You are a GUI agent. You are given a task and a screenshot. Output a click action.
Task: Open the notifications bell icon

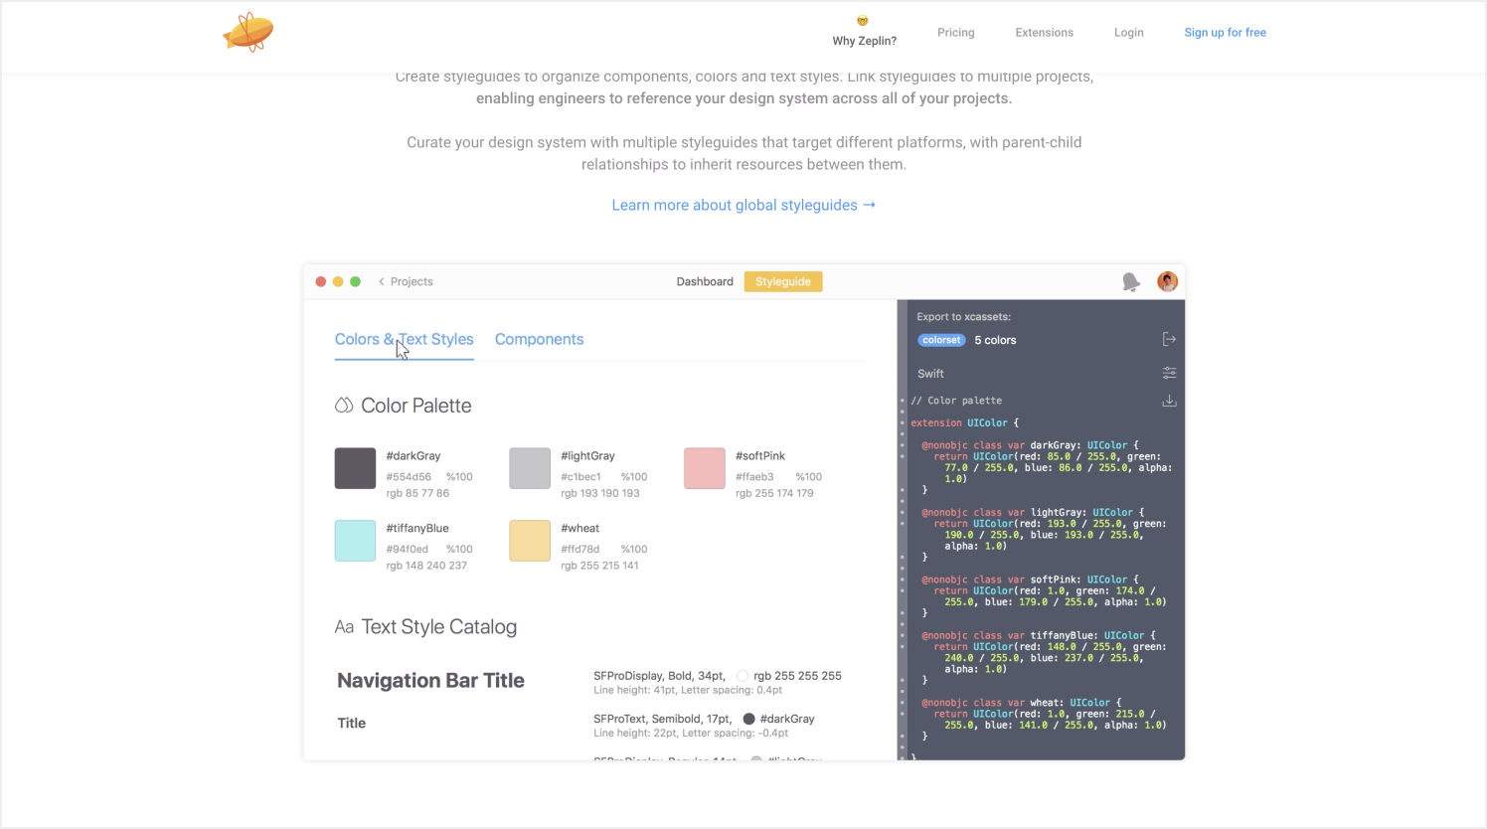[x=1131, y=282]
